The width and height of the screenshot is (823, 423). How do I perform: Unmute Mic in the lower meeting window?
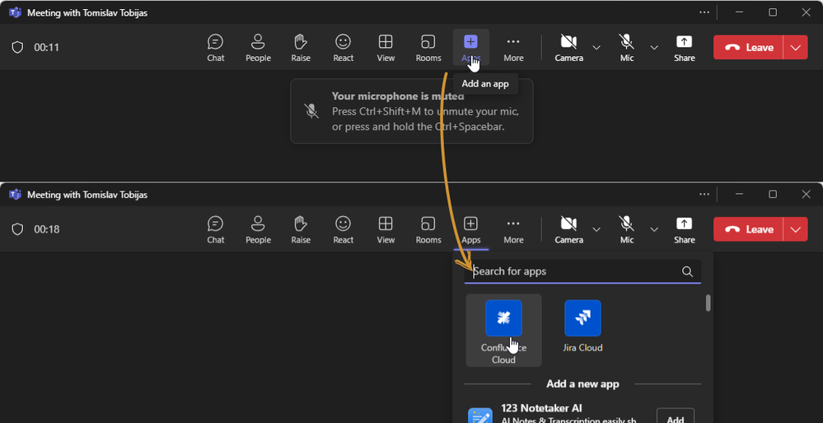(627, 229)
